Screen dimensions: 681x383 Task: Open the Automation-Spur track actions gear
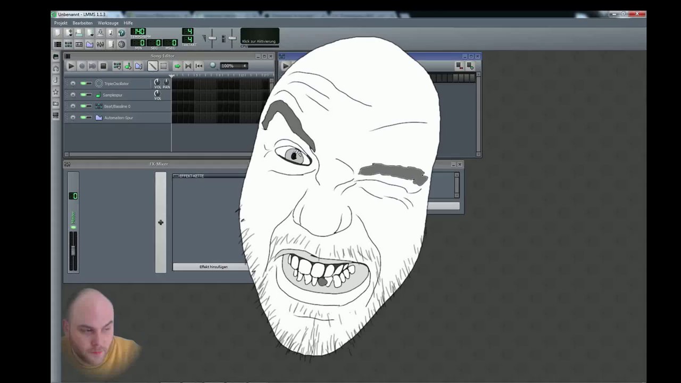click(x=73, y=118)
